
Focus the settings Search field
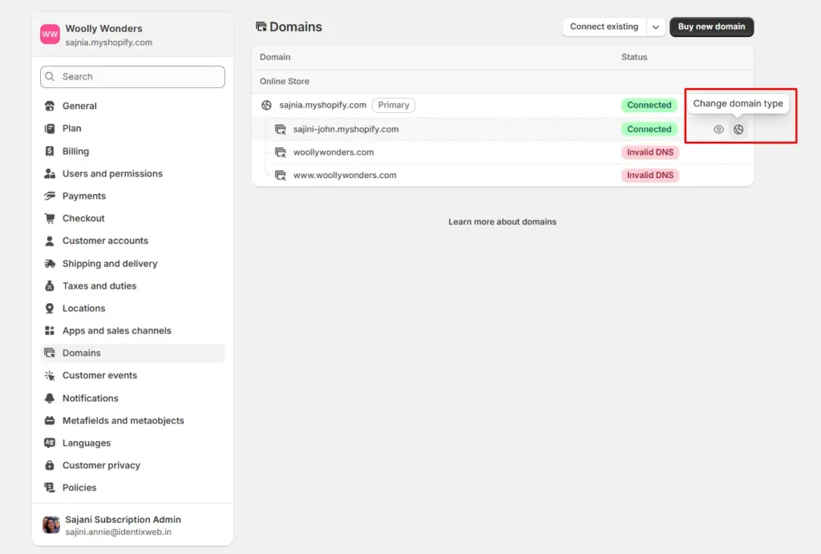(x=132, y=77)
